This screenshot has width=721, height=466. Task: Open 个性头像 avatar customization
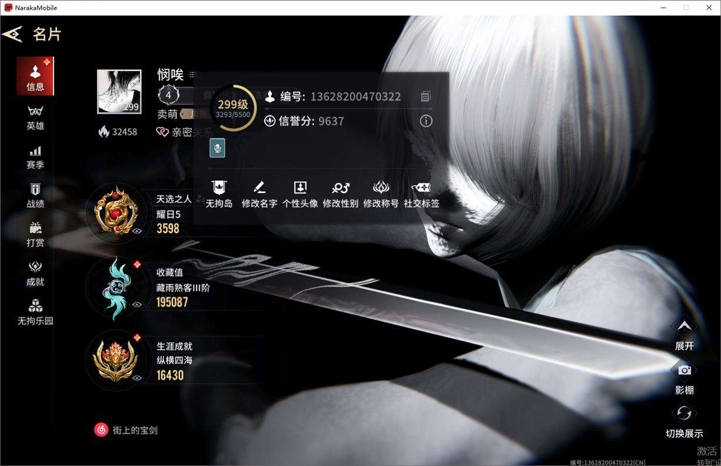point(300,195)
